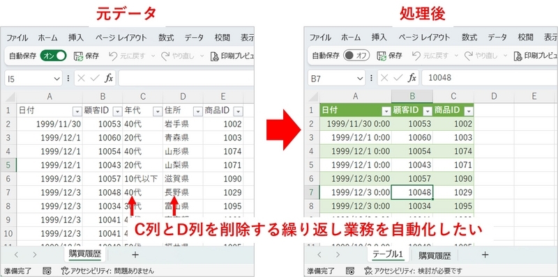Image resolution: width=558 pixels, height=277 pixels.
Task: Open the redo history dropdown in left window
Action: click(202, 56)
